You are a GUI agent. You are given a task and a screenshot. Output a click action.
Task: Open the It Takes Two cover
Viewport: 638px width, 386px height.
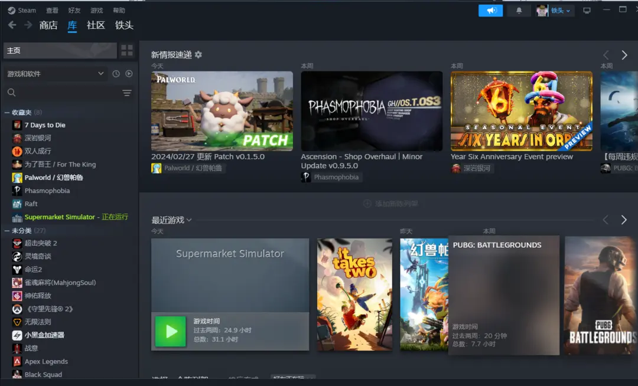pos(355,295)
